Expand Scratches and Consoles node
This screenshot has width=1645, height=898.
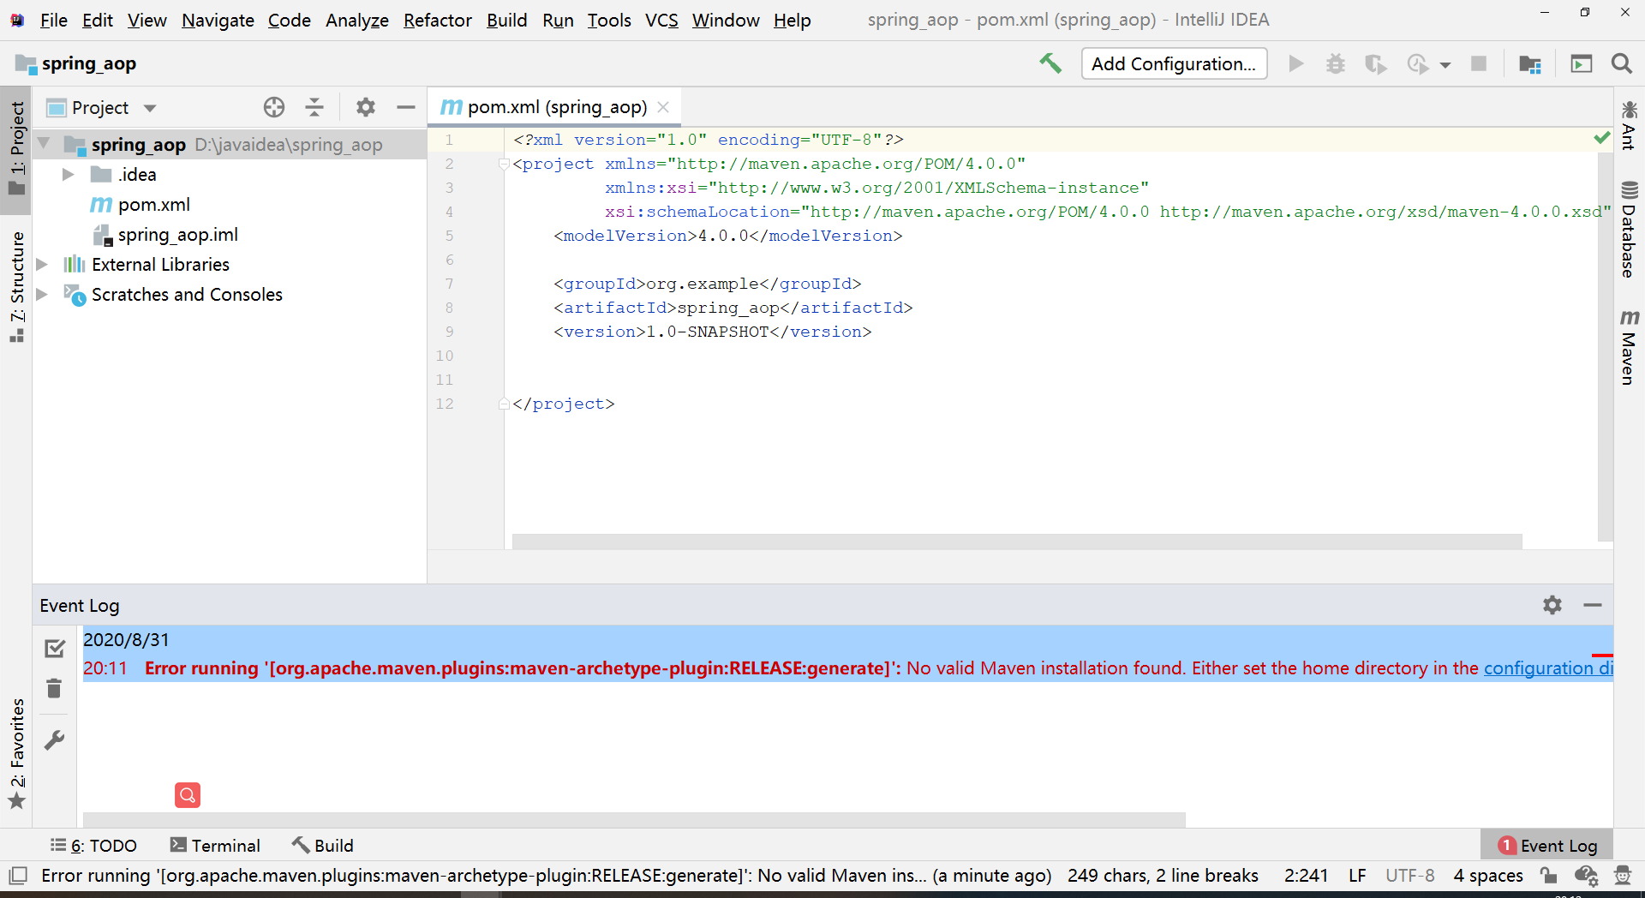coord(41,295)
